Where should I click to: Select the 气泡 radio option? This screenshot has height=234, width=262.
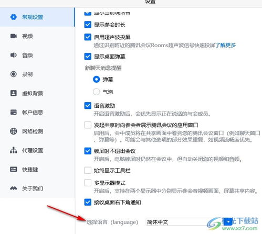[96, 92]
